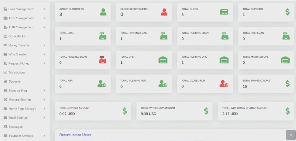
Task: Click the 2.17 USD withdraw charge amount
Action: 230,114
